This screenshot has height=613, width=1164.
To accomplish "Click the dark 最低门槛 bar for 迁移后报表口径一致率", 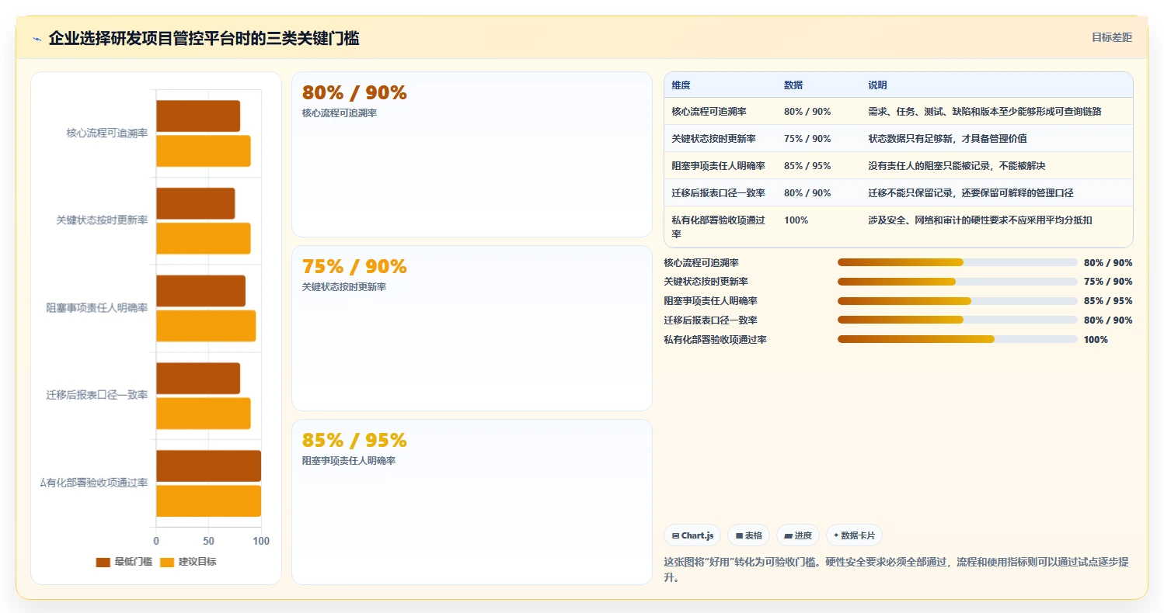I will coord(198,379).
